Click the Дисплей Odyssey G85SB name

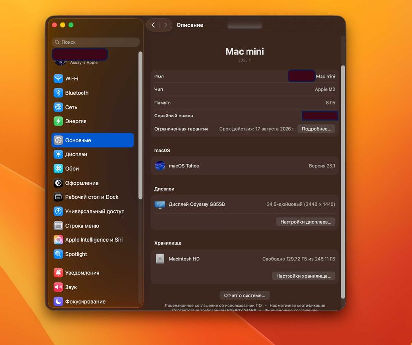[197, 204]
